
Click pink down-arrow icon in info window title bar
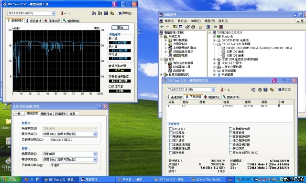pos(274,81)
